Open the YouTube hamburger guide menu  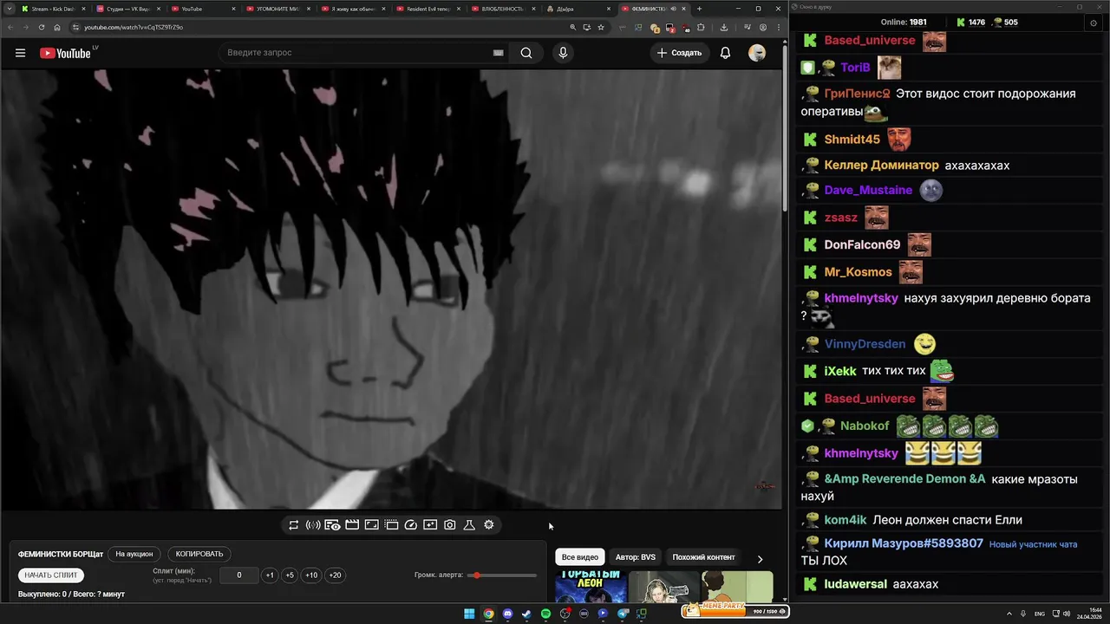click(x=20, y=53)
